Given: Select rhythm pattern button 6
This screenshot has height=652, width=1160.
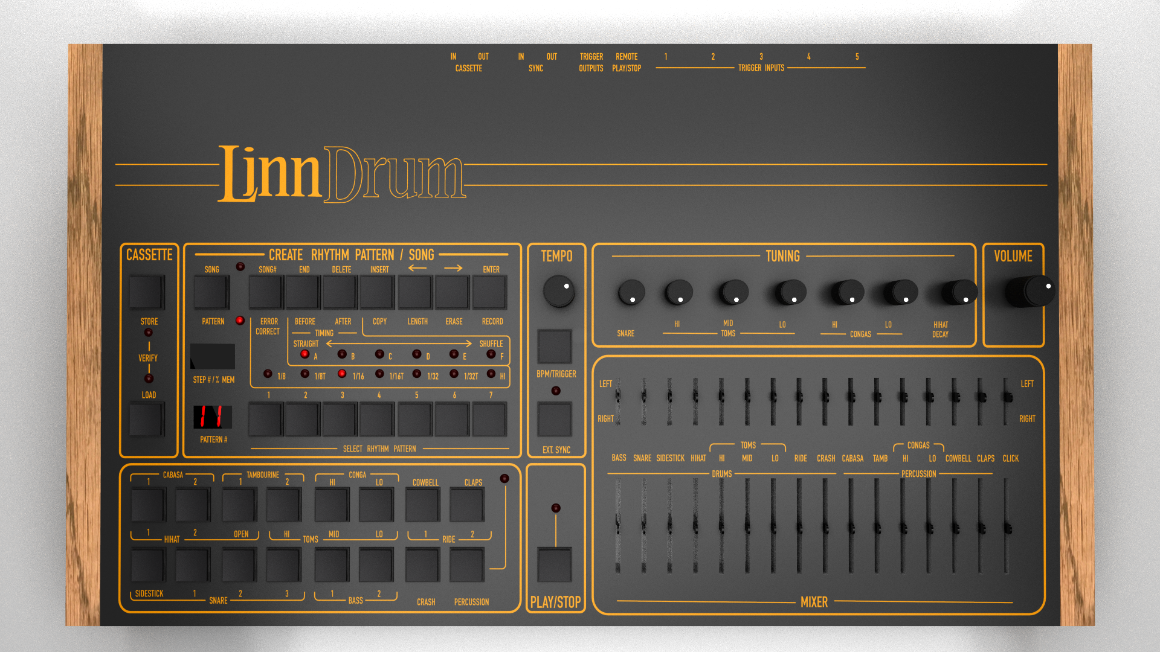Looking at the screenshot, I should click(x=452, y=420).
